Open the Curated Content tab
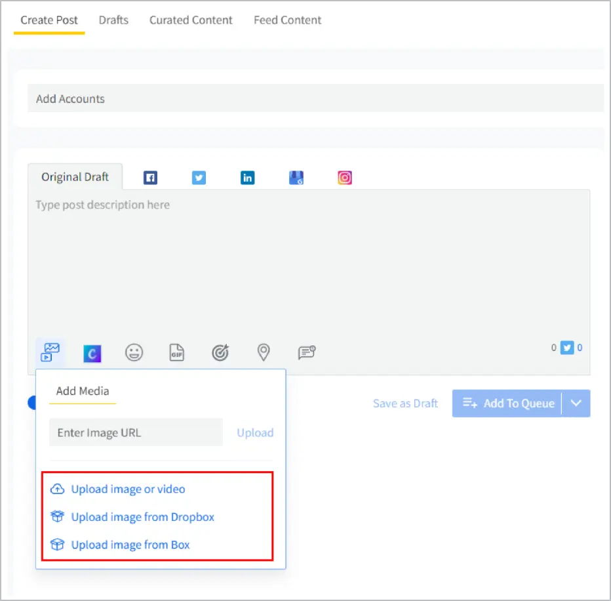 [191, 20]
